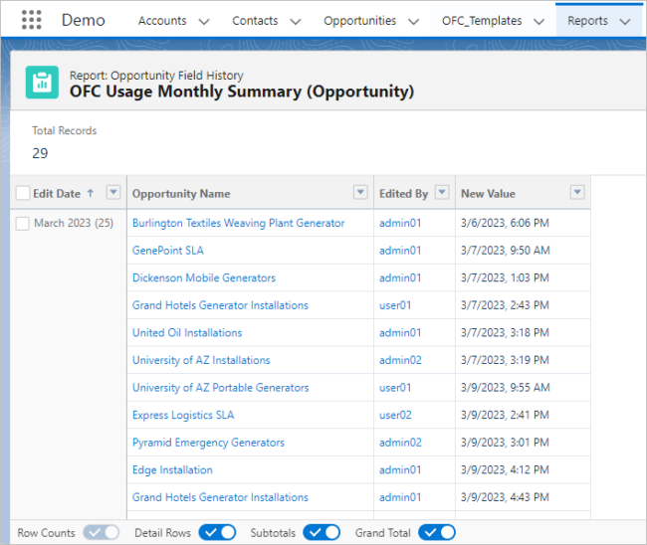Click admin02 in University of AZ Installations row
The image size is (647, 545).
400,360
